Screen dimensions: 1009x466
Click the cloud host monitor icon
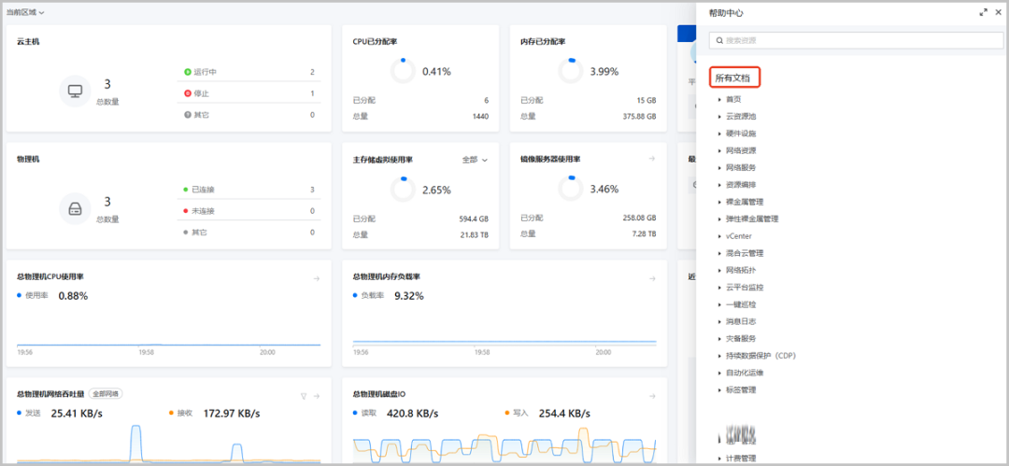point(76,91)
